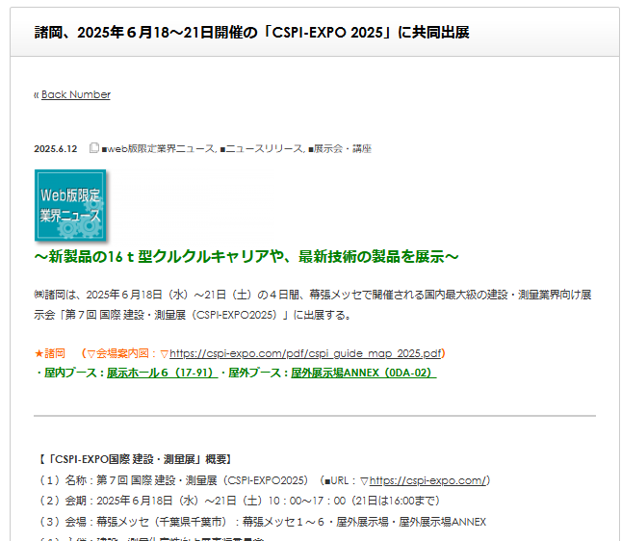The image size is (621, 541).
Task: Click the intro paragraph starting ㈱諸岡は
Action: [313, 304]
